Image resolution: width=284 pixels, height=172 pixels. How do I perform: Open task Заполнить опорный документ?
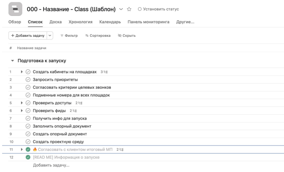pos(62,126)
